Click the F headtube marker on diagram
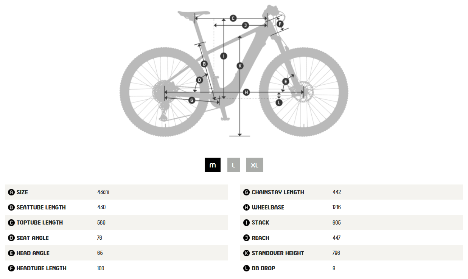 (280, 24)
